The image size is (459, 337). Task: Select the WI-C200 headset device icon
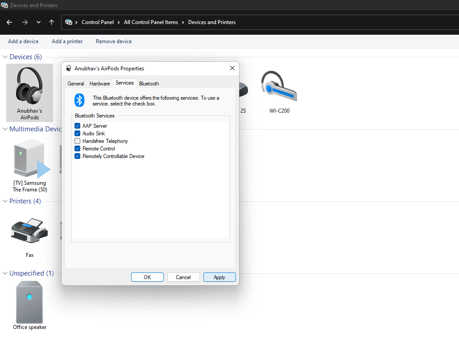279,86
